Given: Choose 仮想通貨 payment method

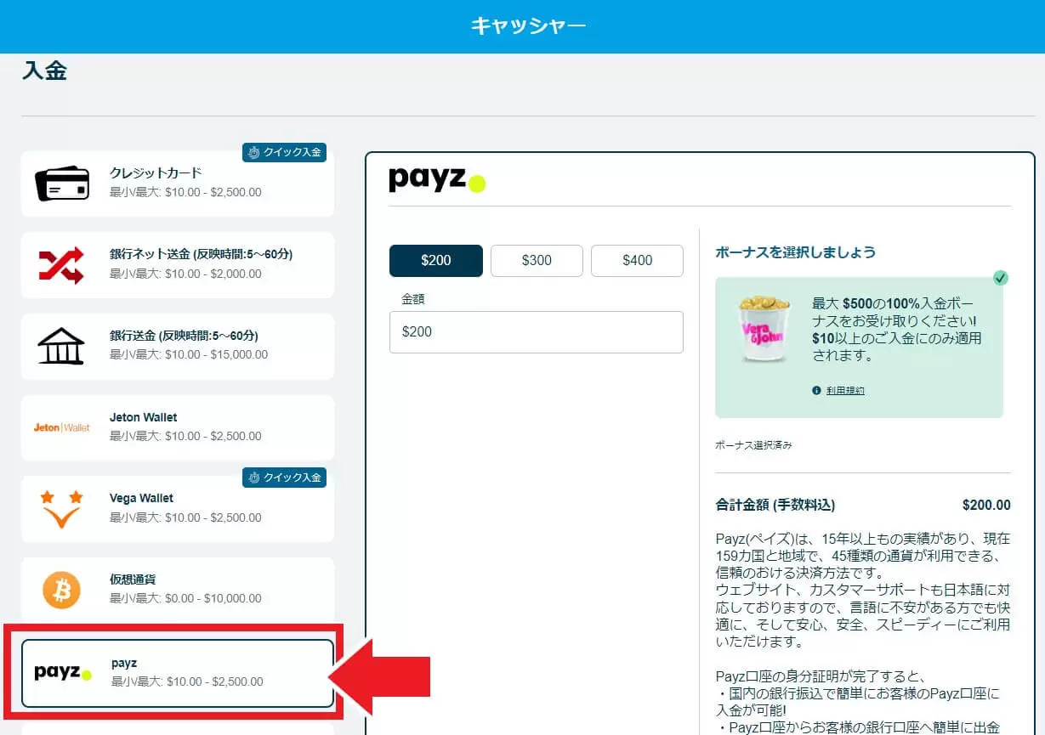Looking at the screenshot, I should pos(178,590).
